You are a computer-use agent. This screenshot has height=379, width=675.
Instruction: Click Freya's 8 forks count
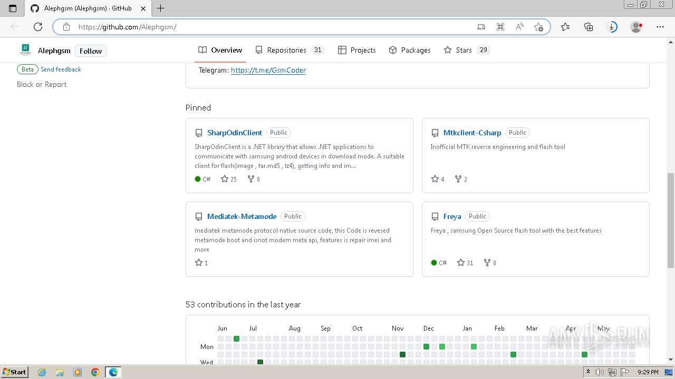click(490, 263)
